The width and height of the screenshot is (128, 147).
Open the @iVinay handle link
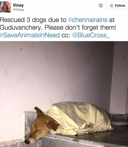(18, 10)
